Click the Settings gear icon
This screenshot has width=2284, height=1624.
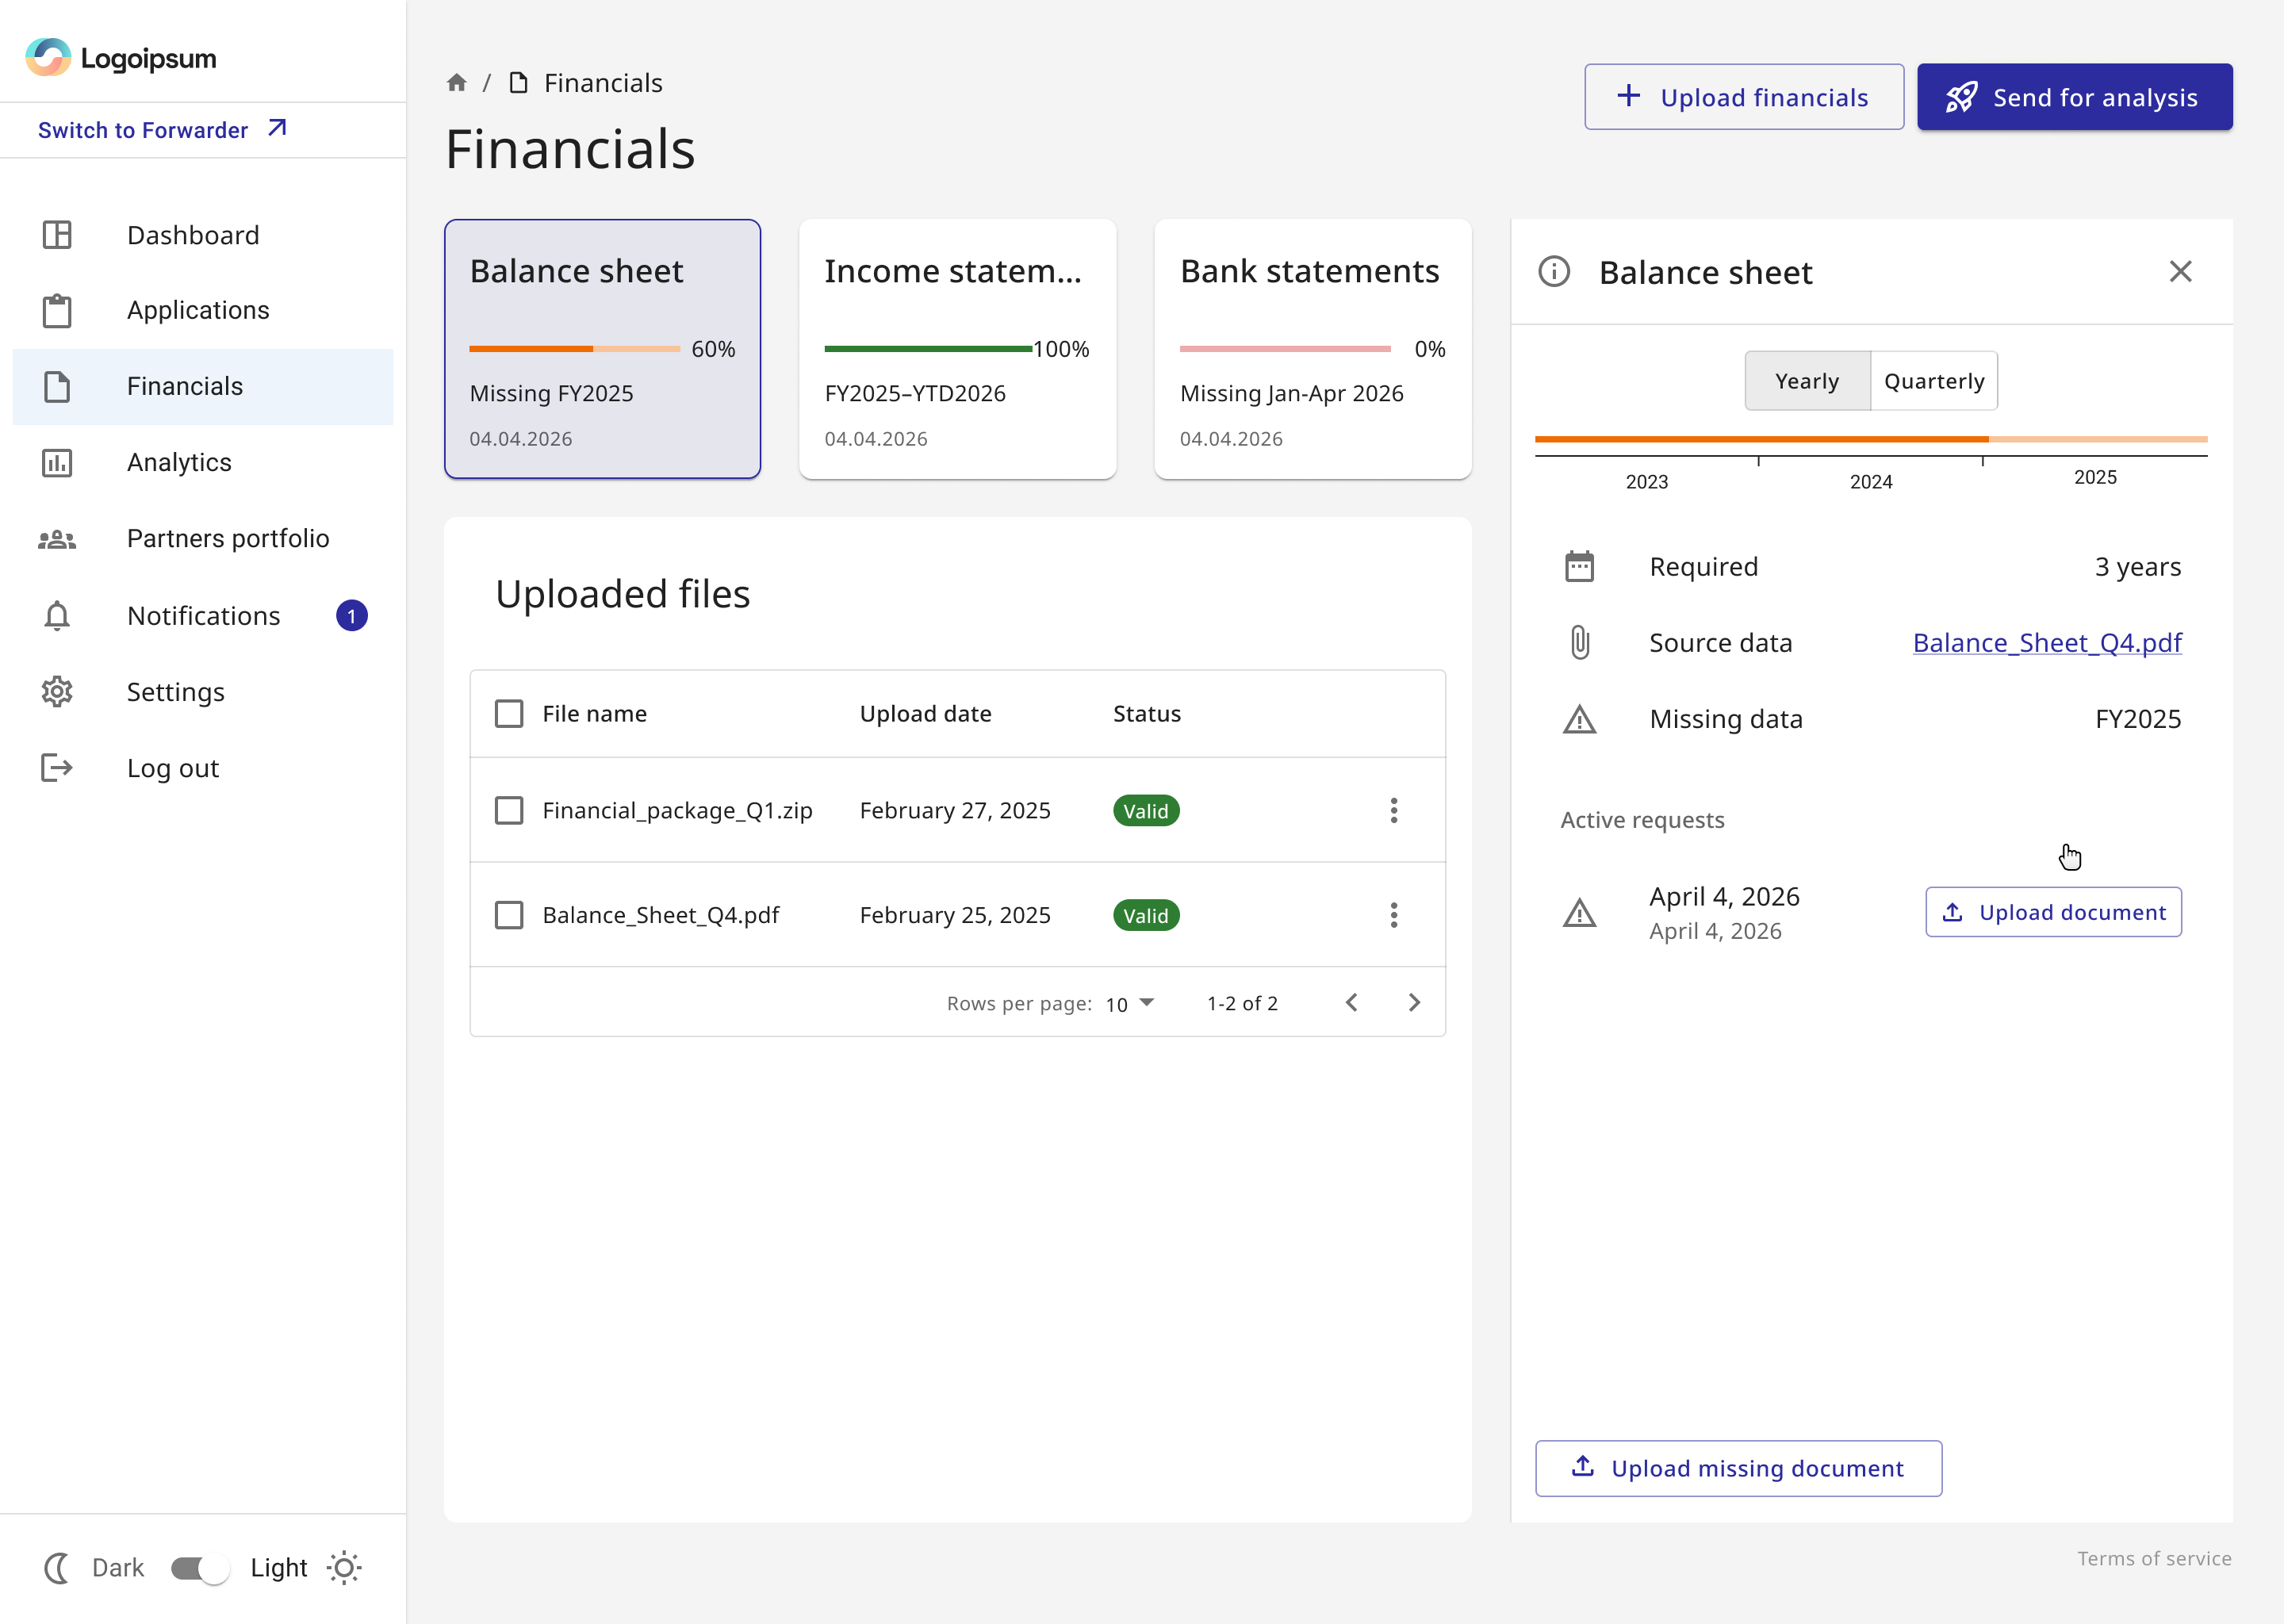(x=57, y=692)
